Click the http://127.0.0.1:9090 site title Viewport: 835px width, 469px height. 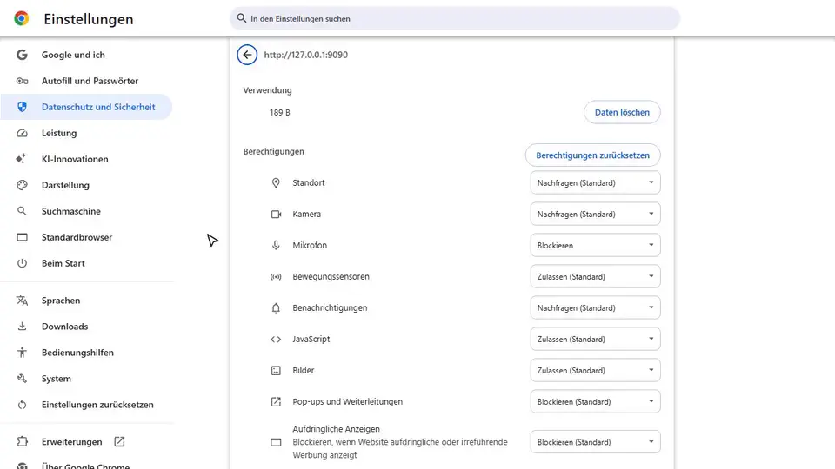tap(305, 55)
